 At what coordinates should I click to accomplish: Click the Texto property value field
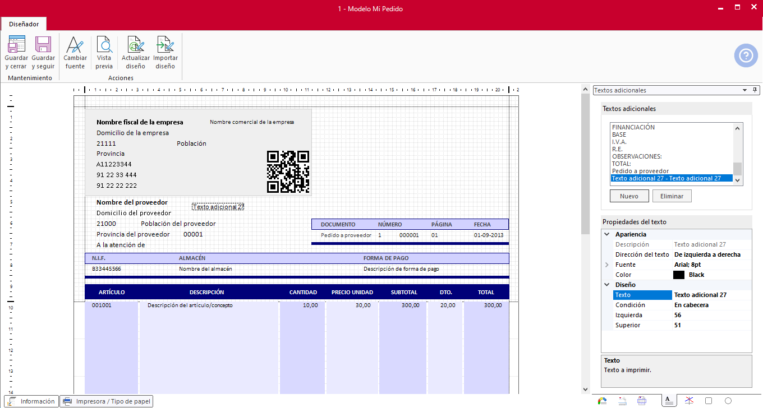coord(711,295)
